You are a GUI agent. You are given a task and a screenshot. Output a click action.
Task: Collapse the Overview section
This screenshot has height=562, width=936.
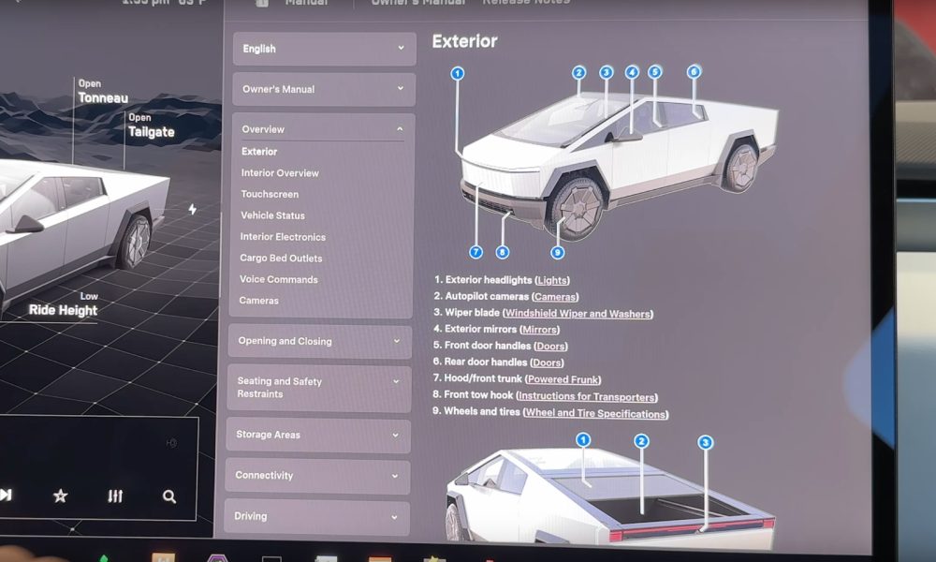tap(322, 129)
